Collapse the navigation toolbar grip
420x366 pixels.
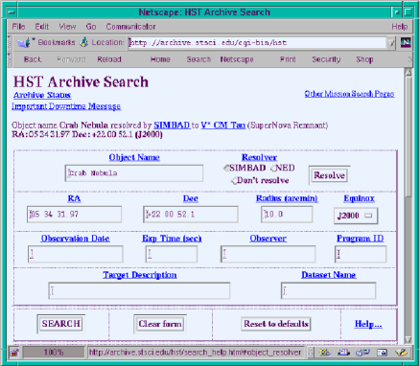coord(10,59)
